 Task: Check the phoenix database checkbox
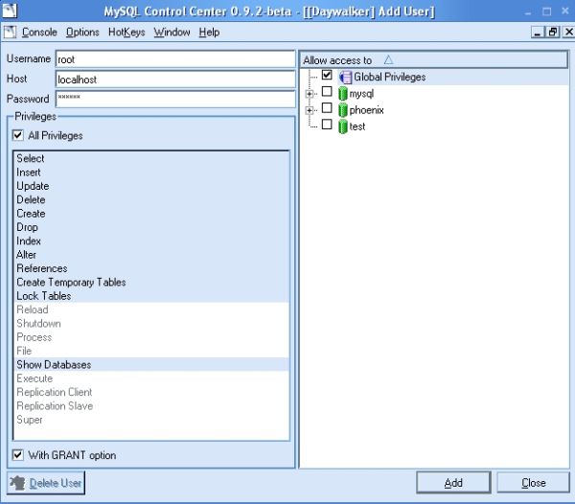point(327,107)
